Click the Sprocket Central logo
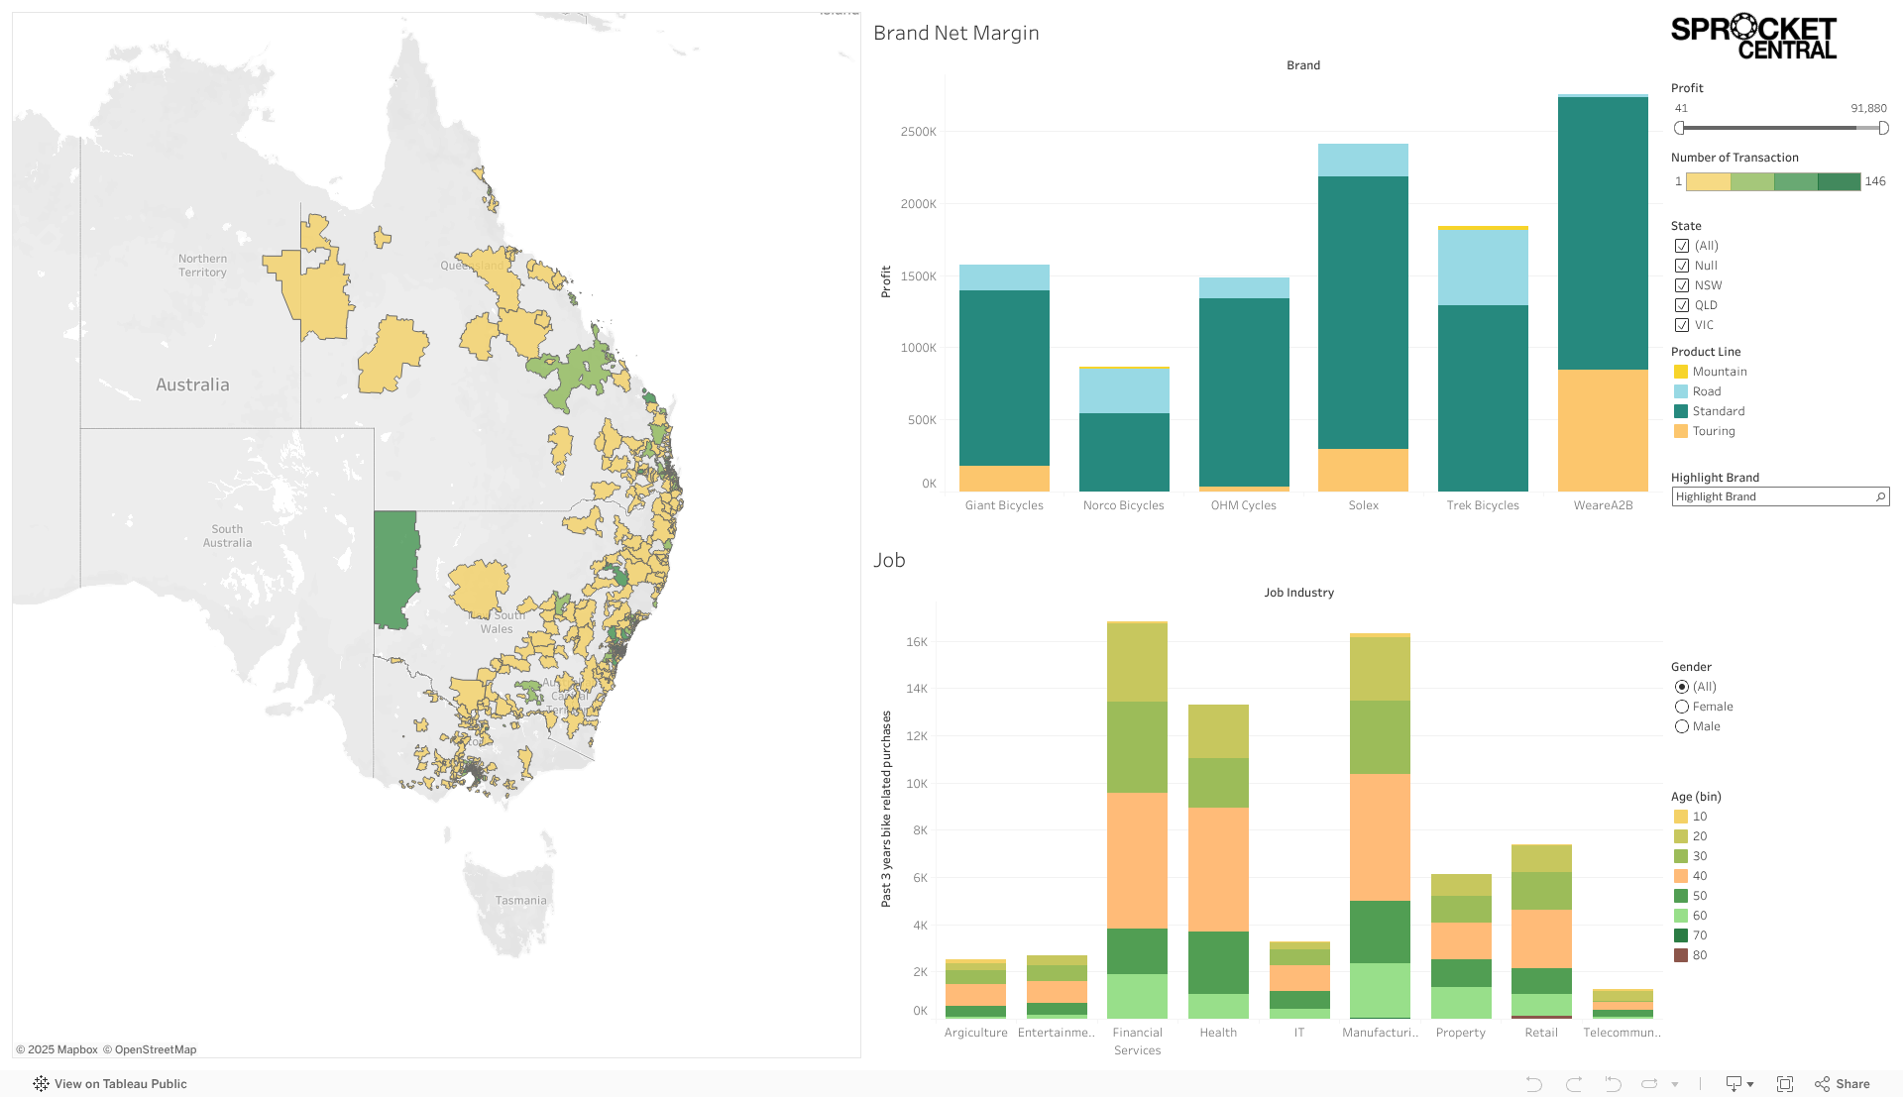 [1753, 36]
